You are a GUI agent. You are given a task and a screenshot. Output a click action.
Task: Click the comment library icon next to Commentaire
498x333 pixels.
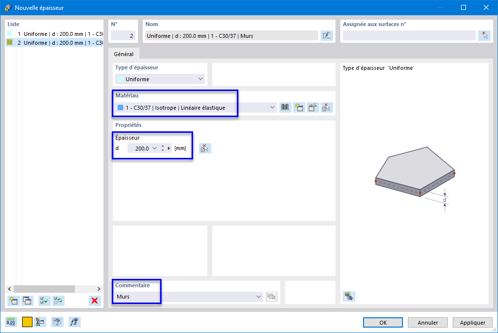[x=271, y=297]
